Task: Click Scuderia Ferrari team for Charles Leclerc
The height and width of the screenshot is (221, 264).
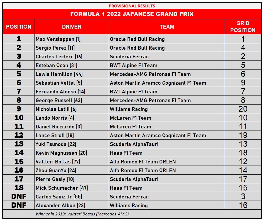Action: pos(167,57)
